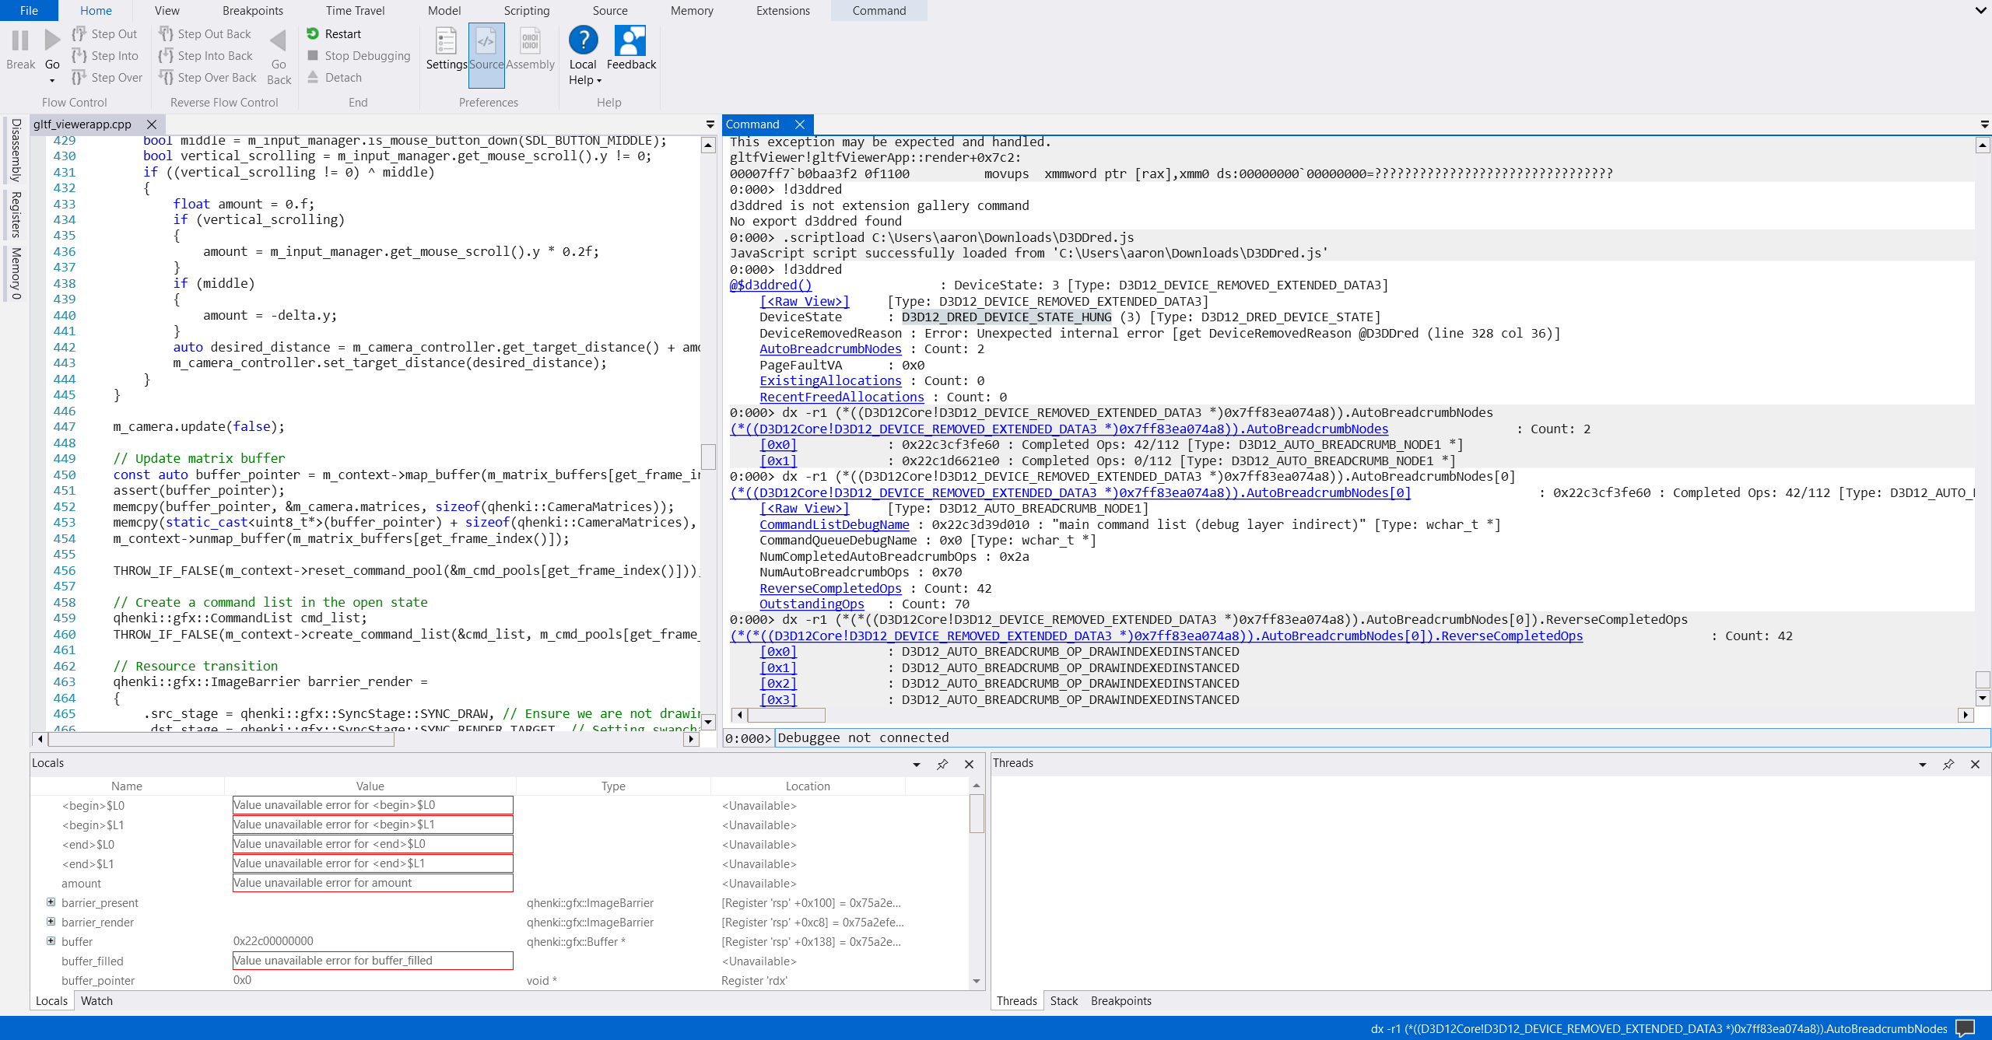Toggle Assembly mode preference

pyautogui.click(x=530, y=40)
